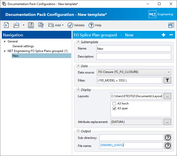Open help for the Sub-directory field
The width and height of the screenshot is (177, 156).
[167, 138]
